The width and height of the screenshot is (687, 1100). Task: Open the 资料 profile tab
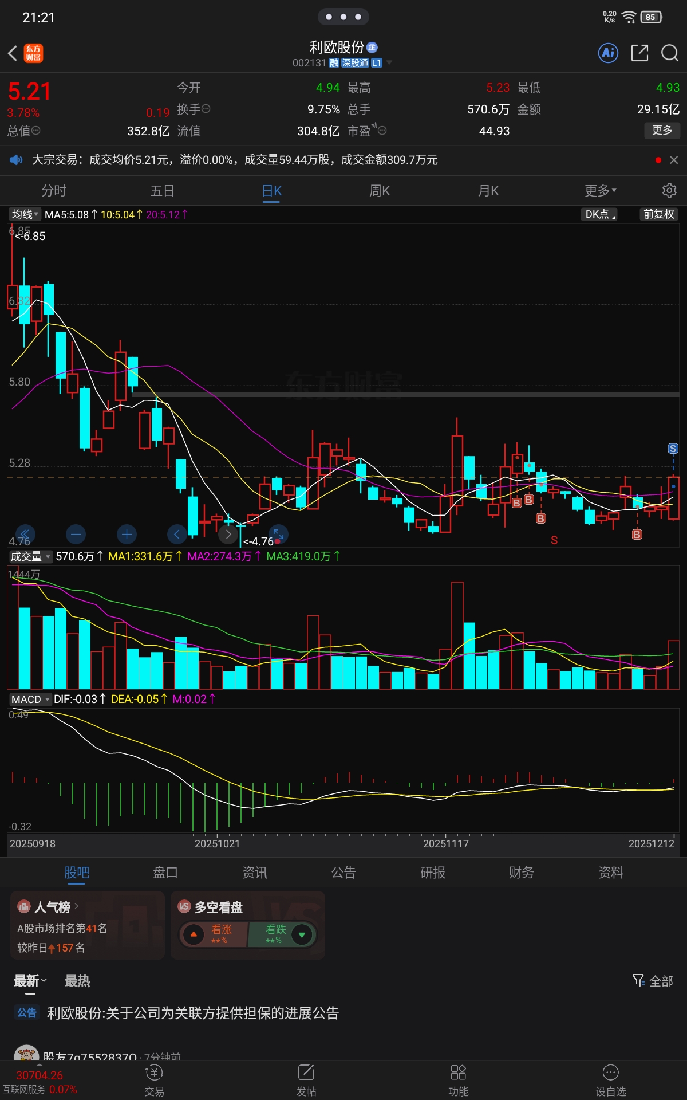[611, 872]
